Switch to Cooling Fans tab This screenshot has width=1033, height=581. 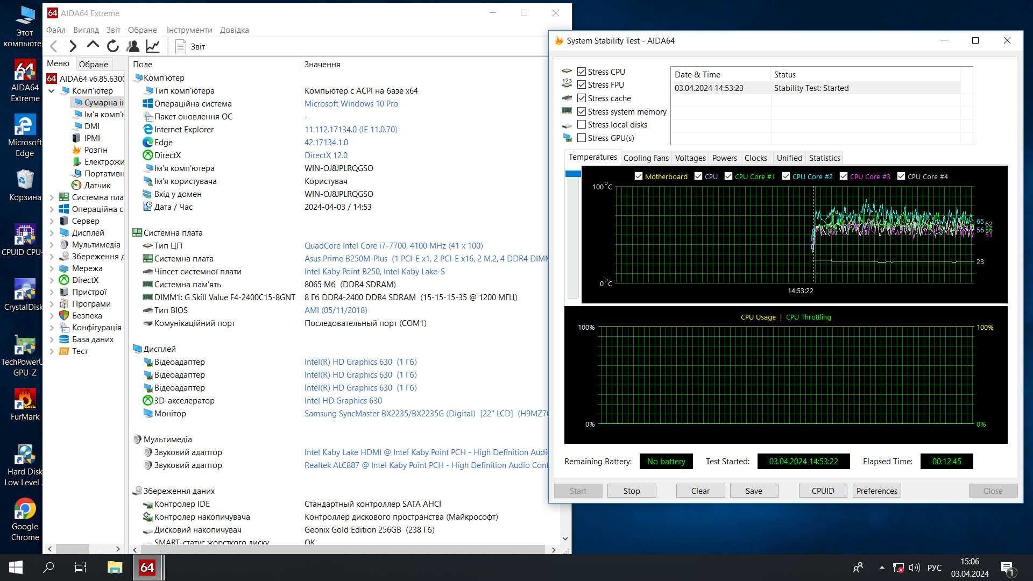(646, 158)
